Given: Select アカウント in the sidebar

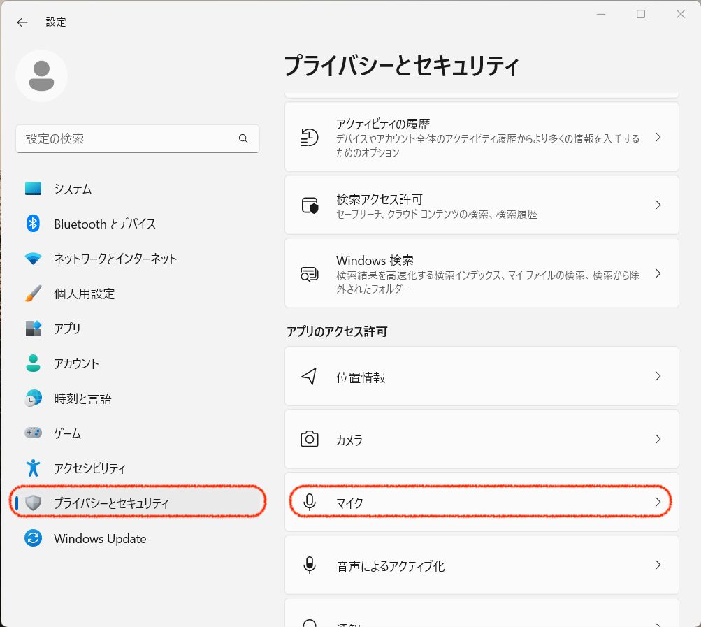Looking at the screenshot, I should click(x=137, y=363).
